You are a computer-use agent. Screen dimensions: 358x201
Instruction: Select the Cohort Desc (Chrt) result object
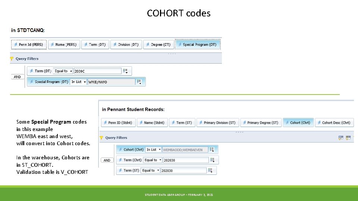click(334, 122)
